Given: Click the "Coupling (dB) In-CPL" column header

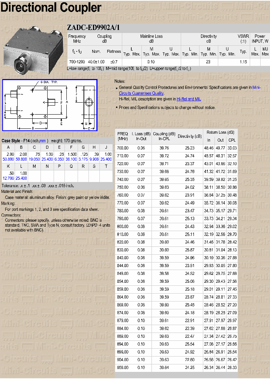Looking at the screenshot, I should [x=164, y=136].
